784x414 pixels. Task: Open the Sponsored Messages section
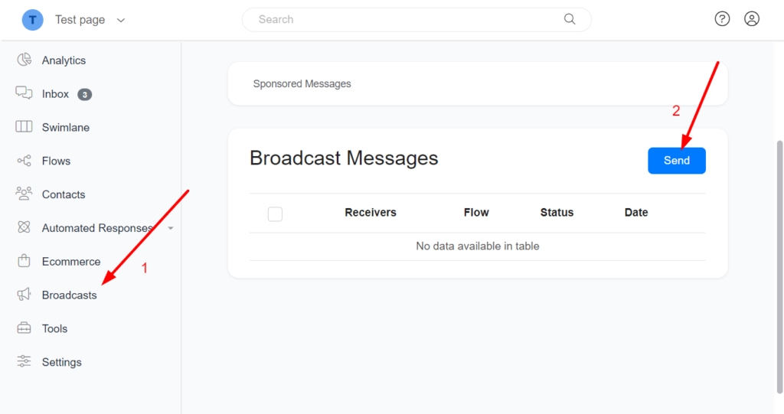pos(302,83)
